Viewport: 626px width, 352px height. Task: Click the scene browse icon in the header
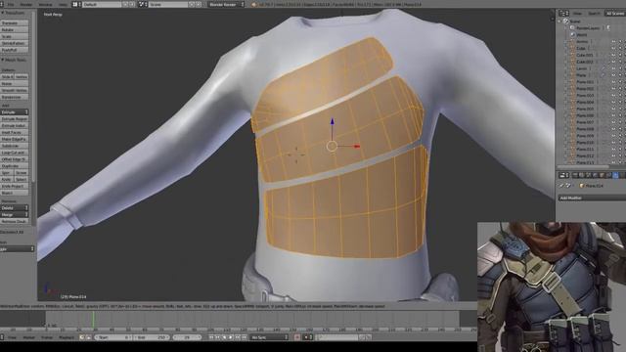point(142,4)
